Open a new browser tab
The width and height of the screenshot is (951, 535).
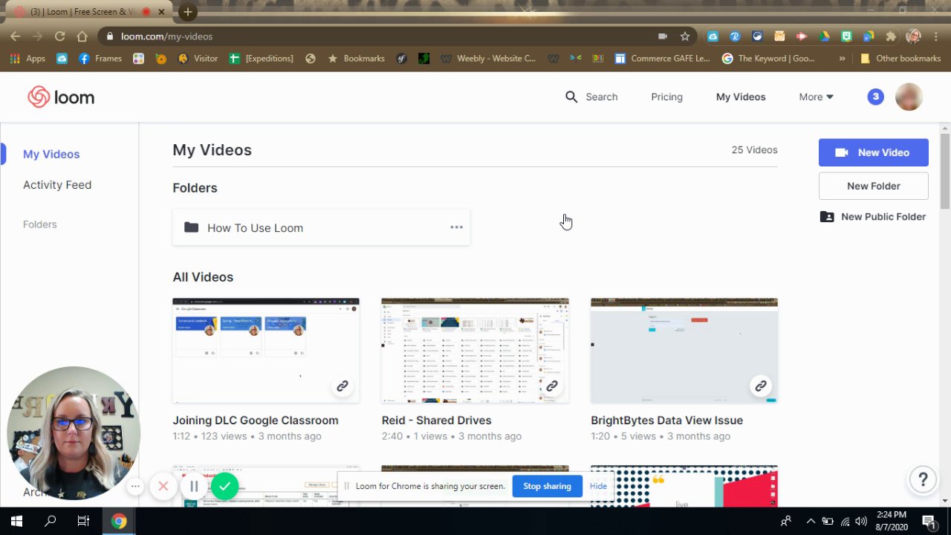[187, 12]
